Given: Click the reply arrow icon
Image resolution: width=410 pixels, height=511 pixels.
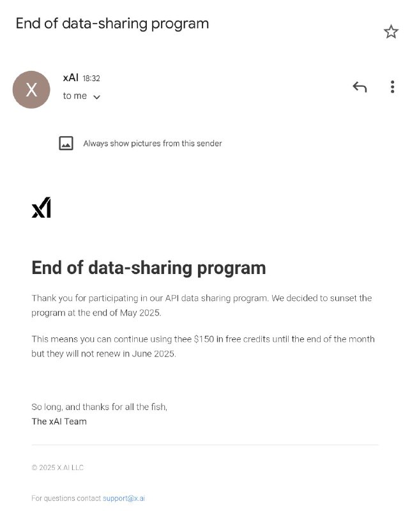Looking at the screenshot, I should (x=360, y=88).
